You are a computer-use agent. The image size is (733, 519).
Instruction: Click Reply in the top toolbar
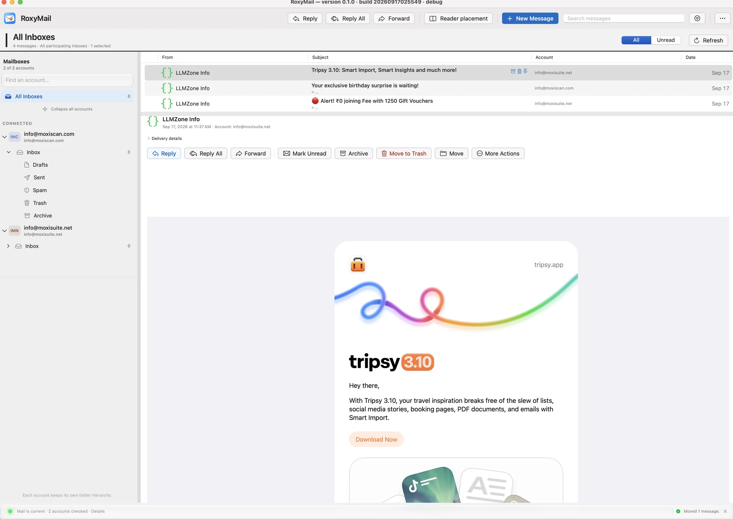(305, 18)
